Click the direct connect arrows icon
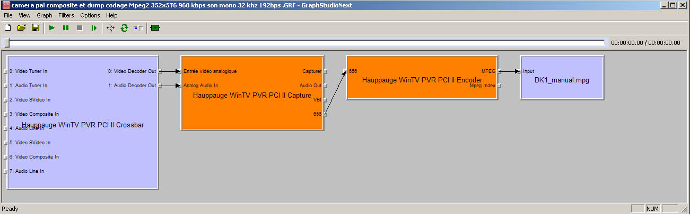This screenshot has height=214, width=690. coord(110,27)
